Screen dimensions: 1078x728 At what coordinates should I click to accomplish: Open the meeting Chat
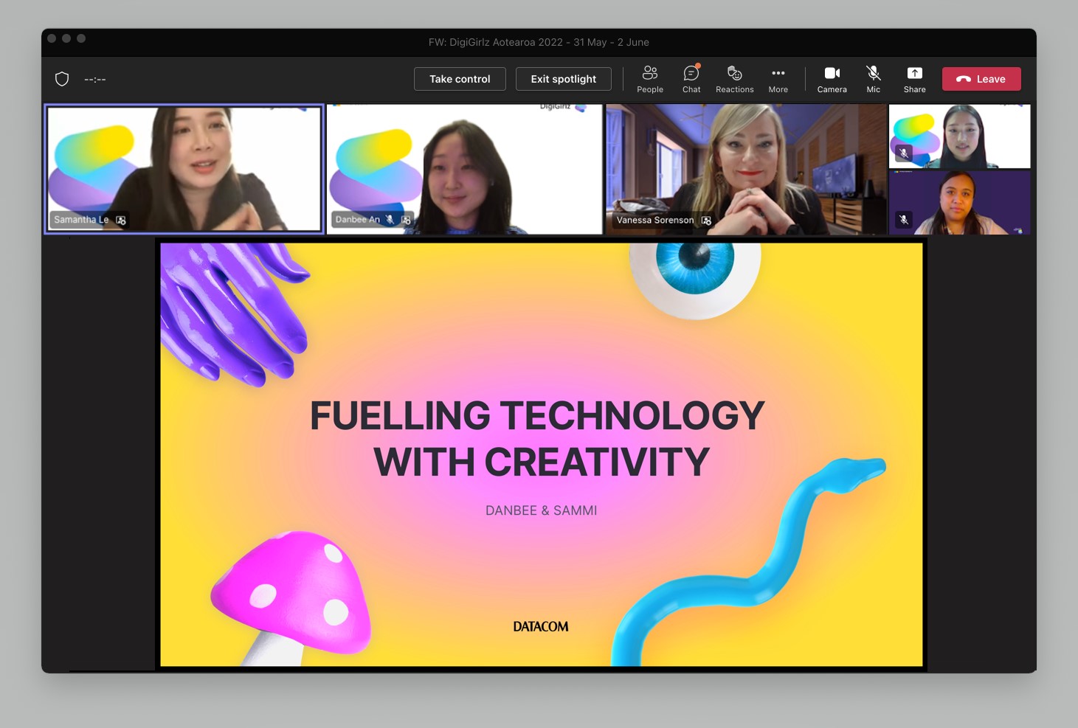click(691, 79)
